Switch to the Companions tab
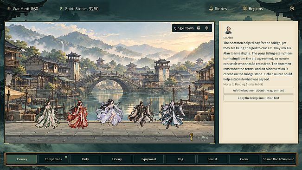Viewport: 302px width, 170px height. point(53,159)
